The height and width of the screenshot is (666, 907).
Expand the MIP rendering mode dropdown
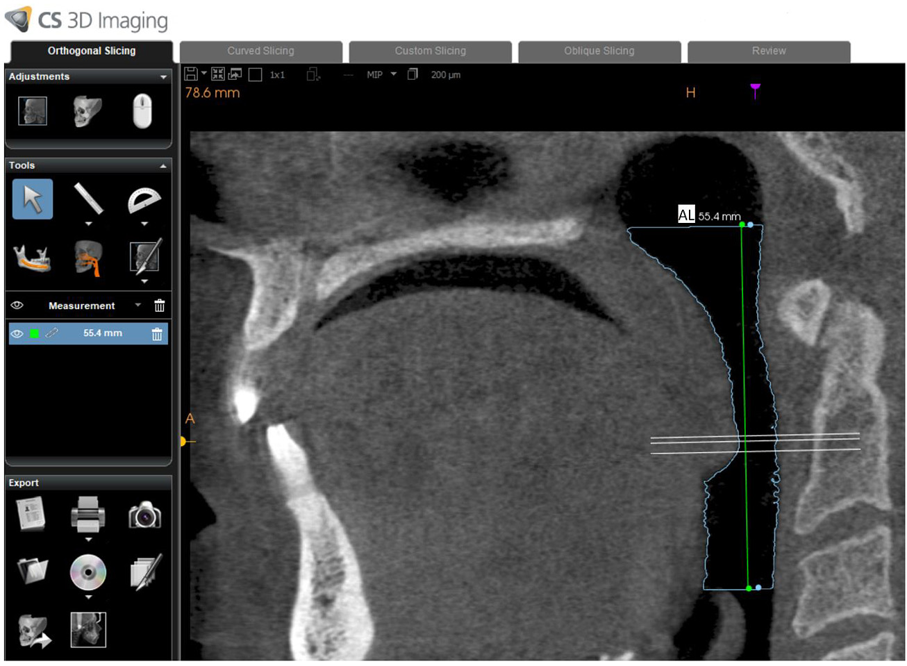(393, 74)
